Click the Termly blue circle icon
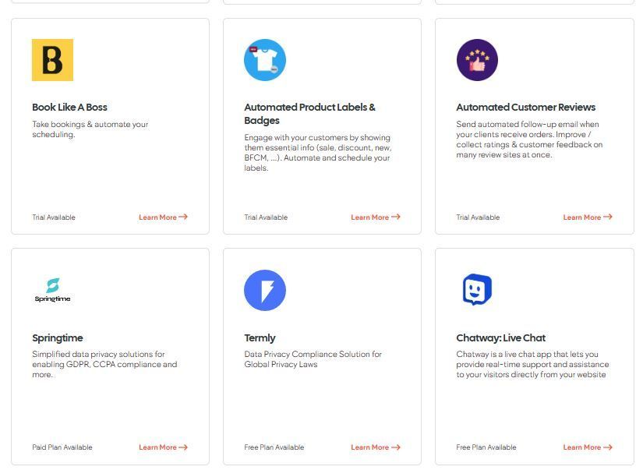Image resolution: width=643 pixels, height=470 pixels. pyautogui.click(x=265, y=290)
